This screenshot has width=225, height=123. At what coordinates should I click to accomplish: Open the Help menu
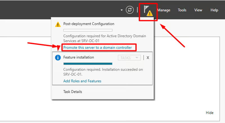[214, 10]
